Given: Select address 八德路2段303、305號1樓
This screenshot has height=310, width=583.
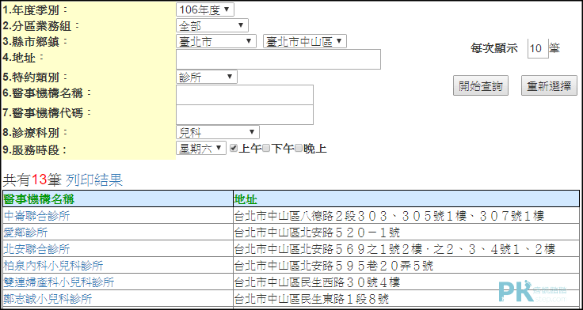Looking at the screenshot, I should (x=389, y=215).
